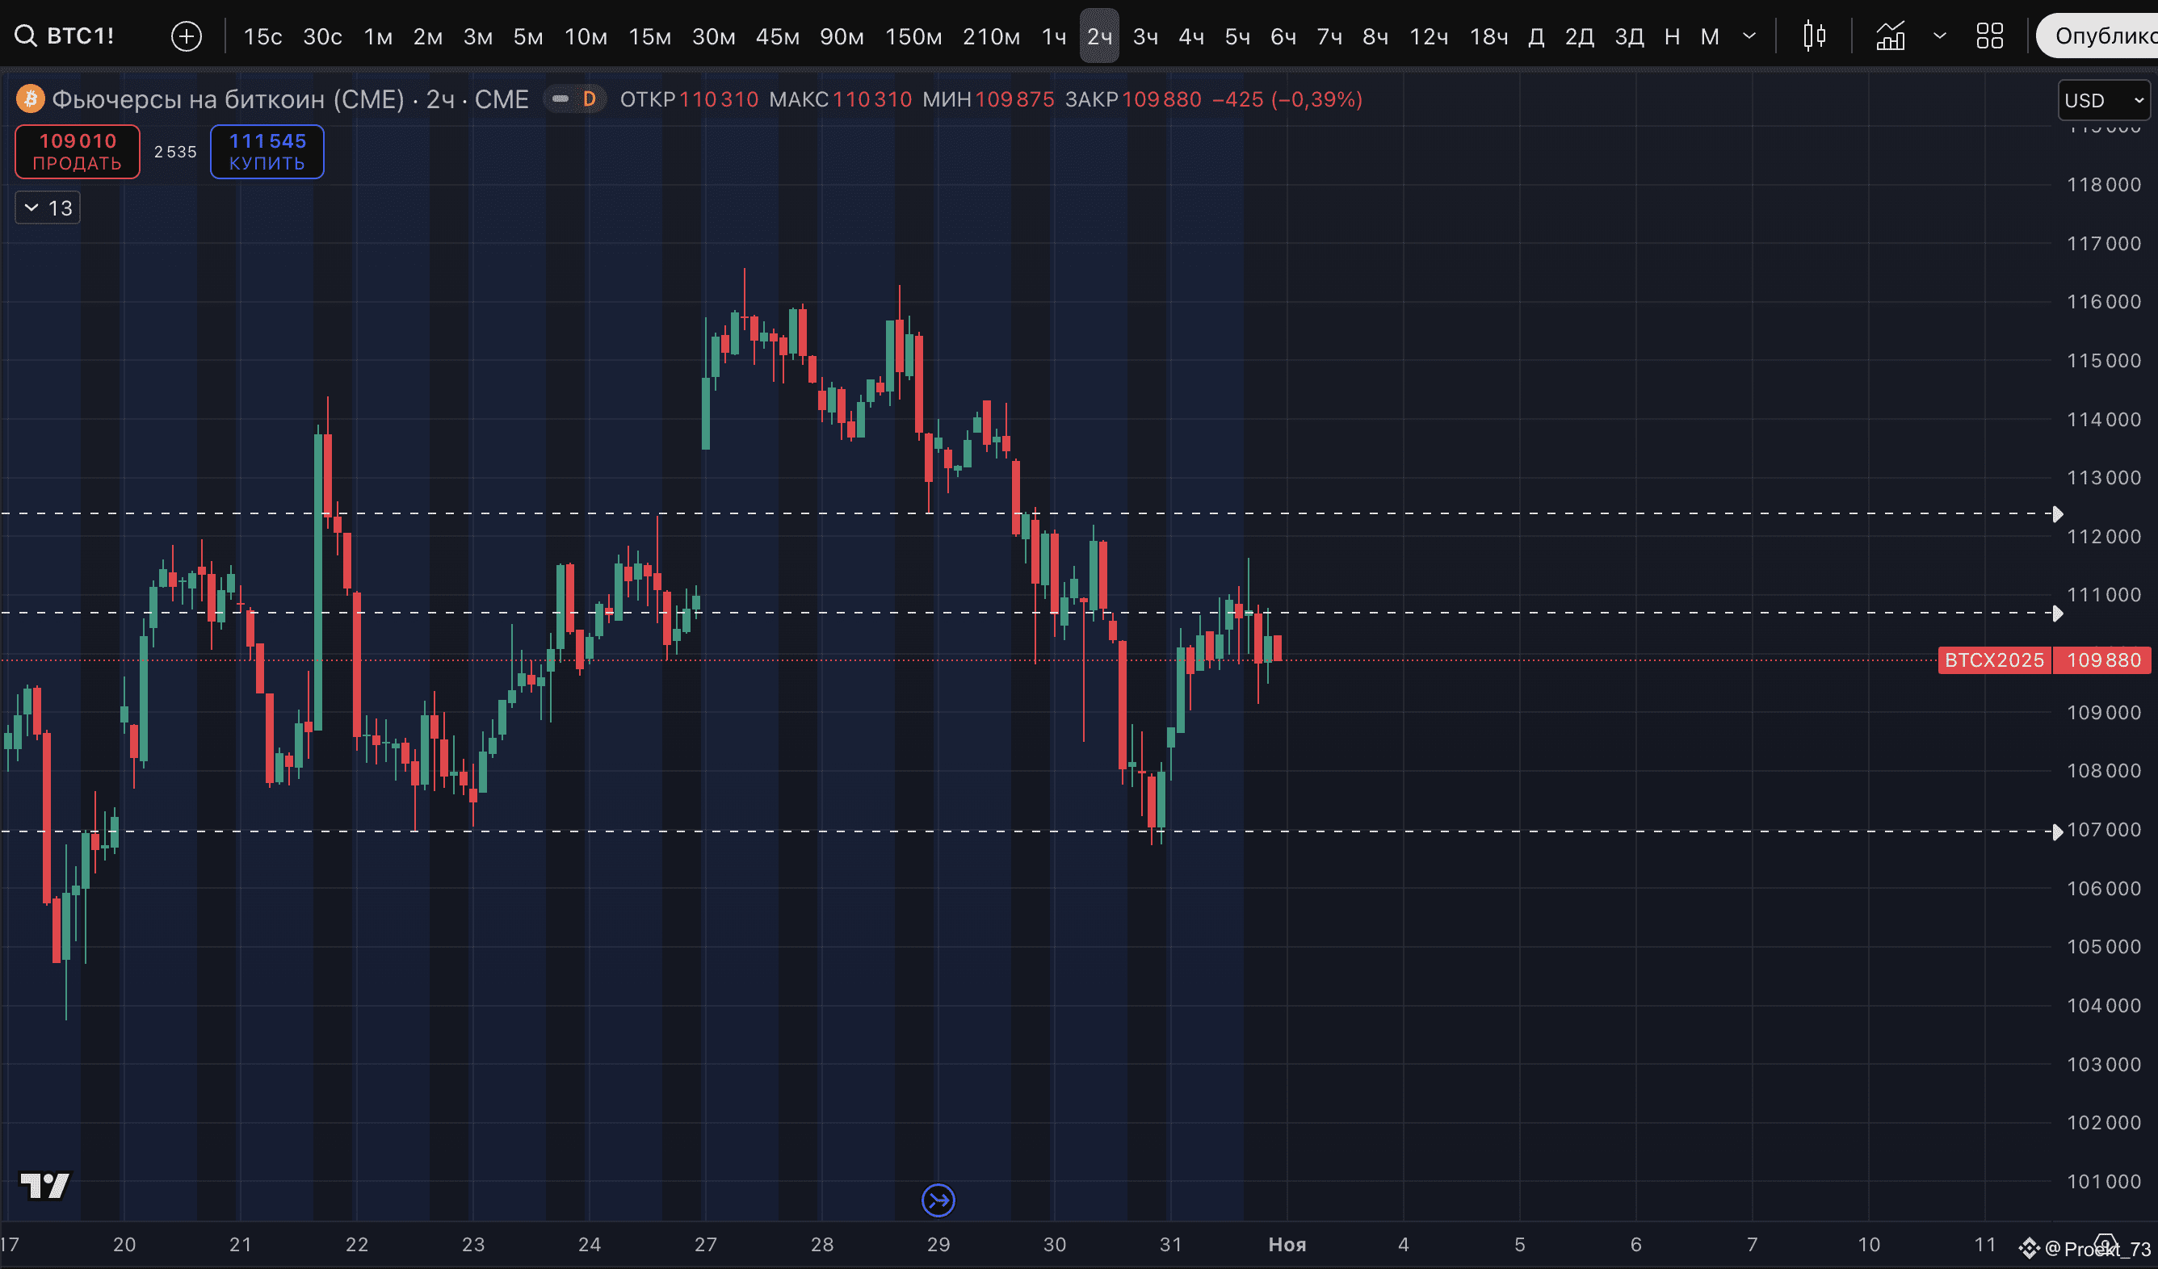Click the TradingView logo at bottom left
Image resolution: width=2158 pixels, height=1269 pixels.
[45, 1186]
